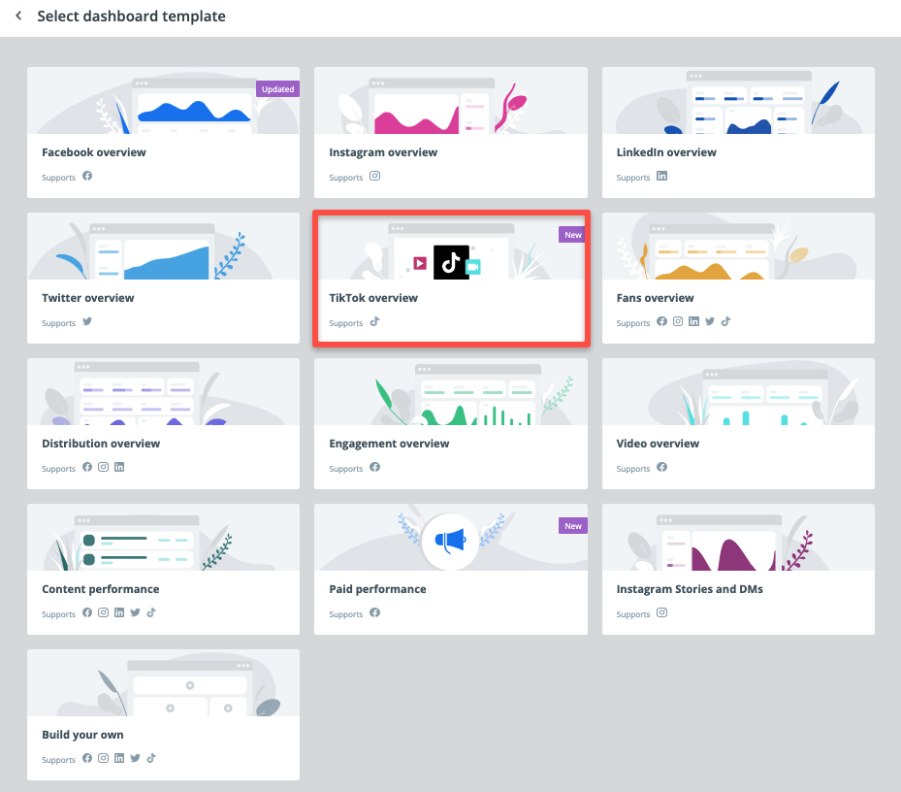This screenshot has height=792, width=901.
Task: Select the Content performance template title
Action: point(101,589)
